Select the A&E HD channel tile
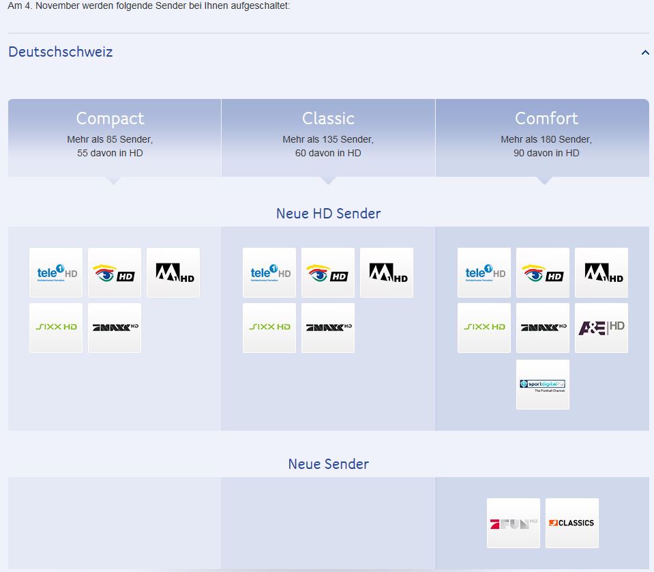654x572 pixels. pyautogui.click(x=601, y=328)
